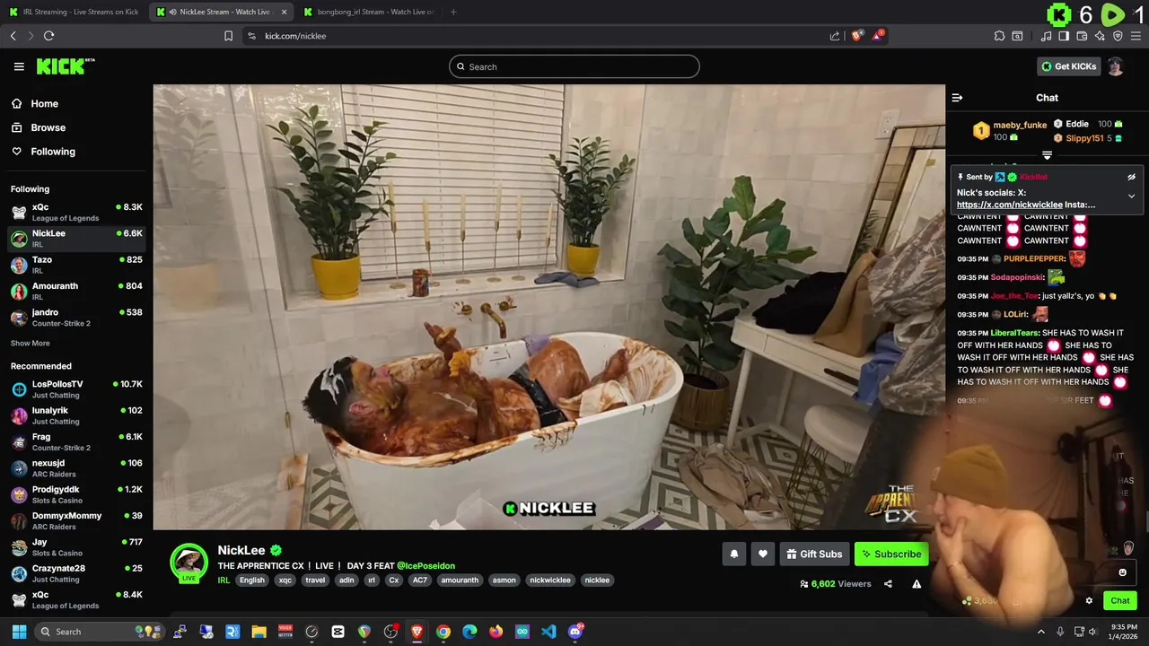
Task: Collapse the chat panel arrow icon
Action: 957,98
